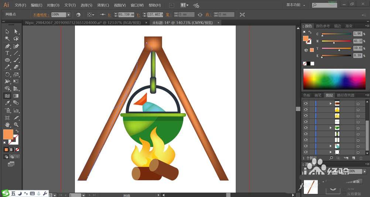Hide the green pot layer using its eye
Viewport: 370px width, 197px height.
pyautogui.click(x=306, y=128)
